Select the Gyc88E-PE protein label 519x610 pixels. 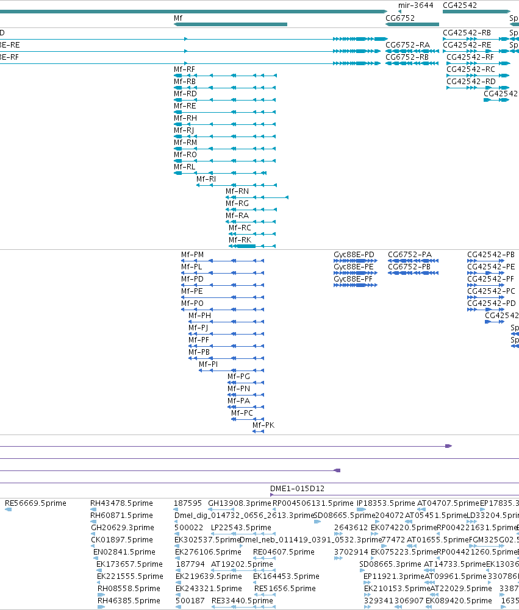[x=353, y=267]
